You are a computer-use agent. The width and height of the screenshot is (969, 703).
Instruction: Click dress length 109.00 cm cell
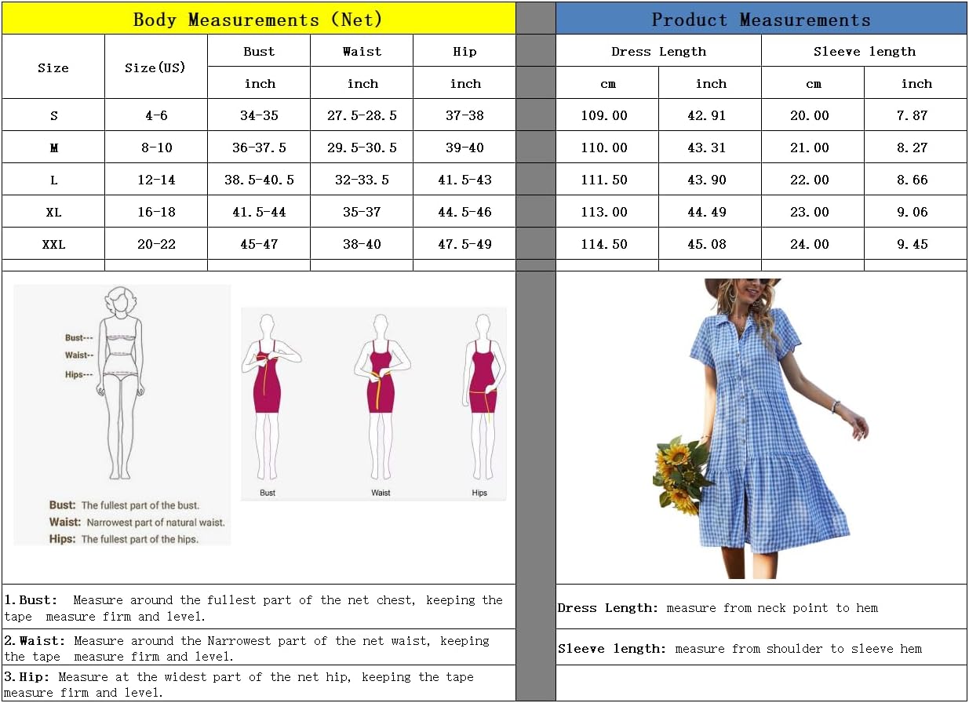[x=607, y=115]
